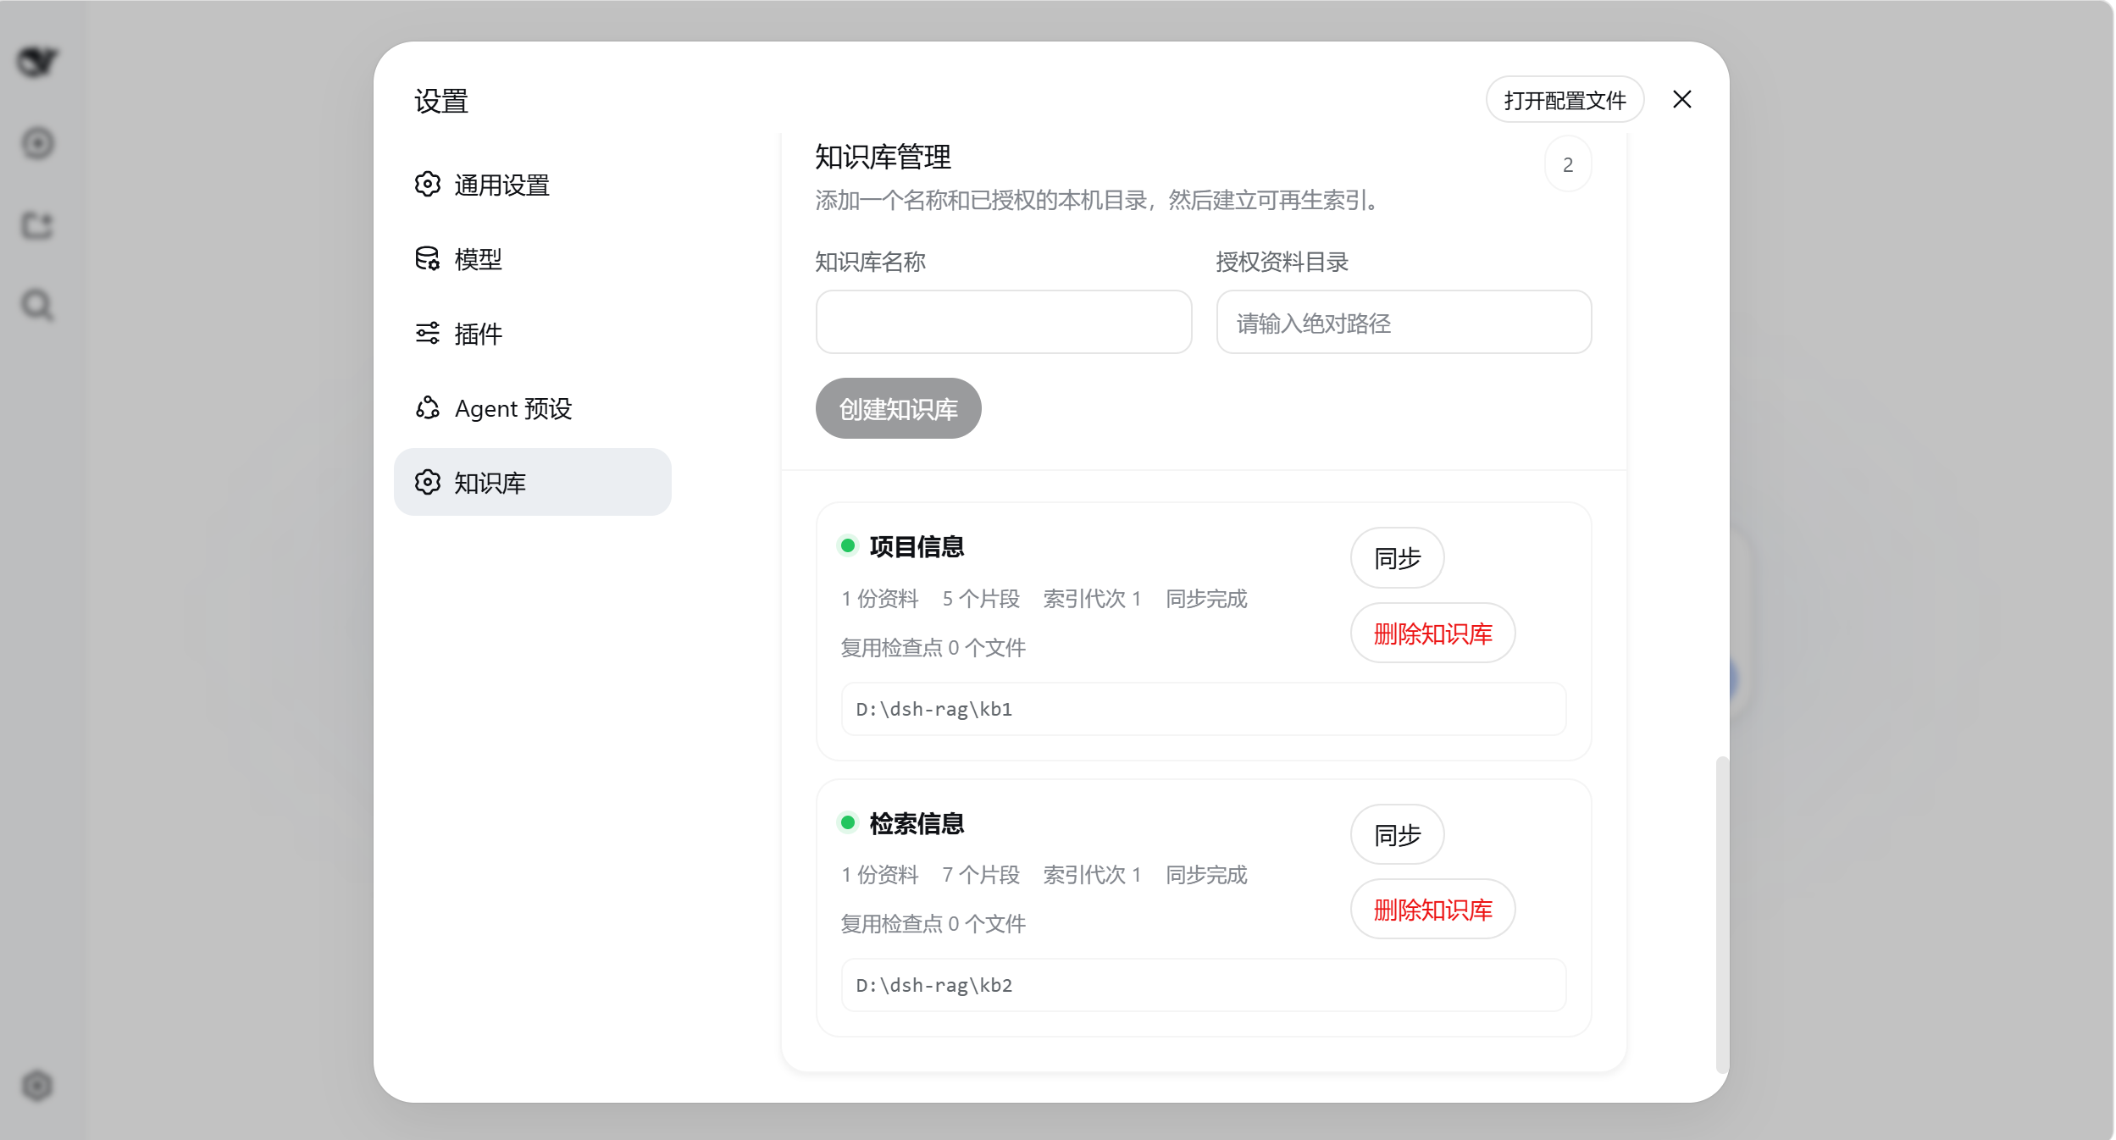The image size is (2116, 1140).
Task: Sync the 项目信息 knowledge base
Action: tap(1397, 558)
